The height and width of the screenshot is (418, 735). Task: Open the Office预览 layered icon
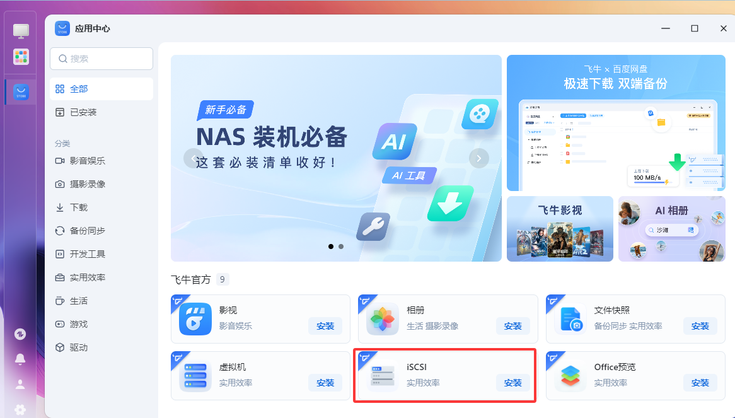(x=570, y=376)
